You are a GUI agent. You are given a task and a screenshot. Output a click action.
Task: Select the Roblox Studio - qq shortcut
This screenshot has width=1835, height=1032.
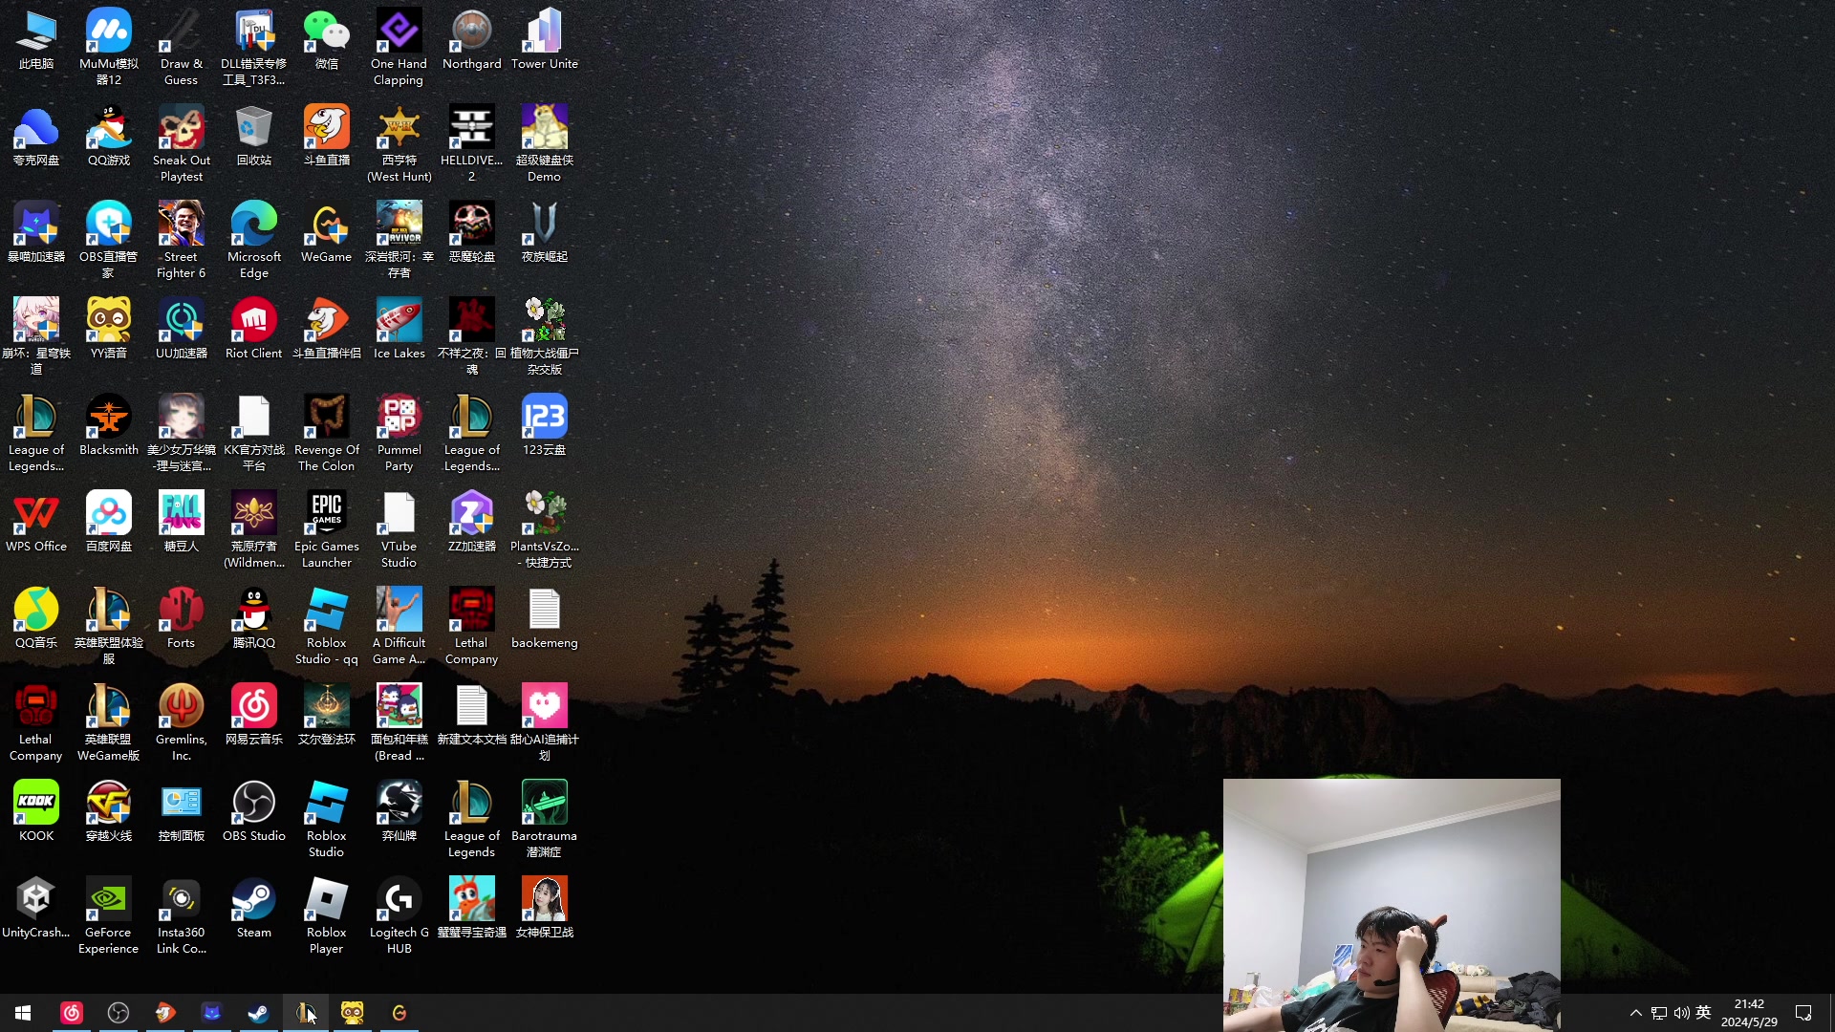pos(326,627)
